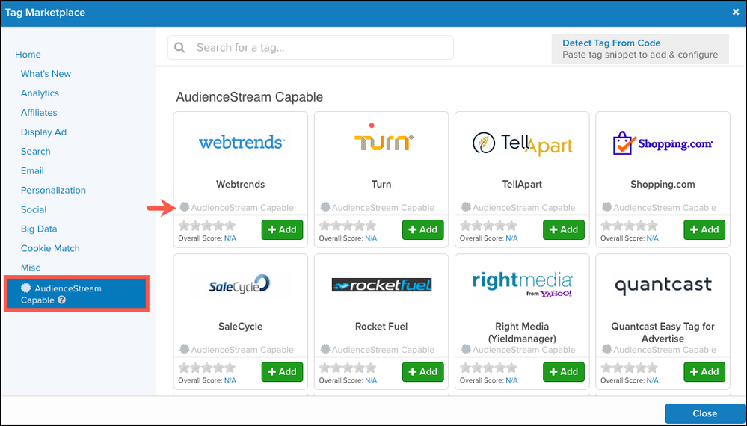Add the SaleCycle tag

(282, 371)
